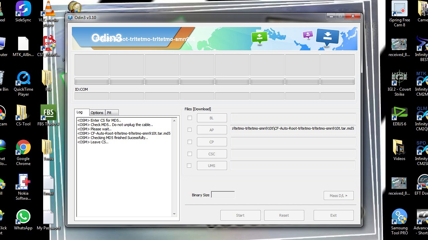Open the Email desktop file icon
The height and width of the screenshot is (240, 428).
[48, 185]
